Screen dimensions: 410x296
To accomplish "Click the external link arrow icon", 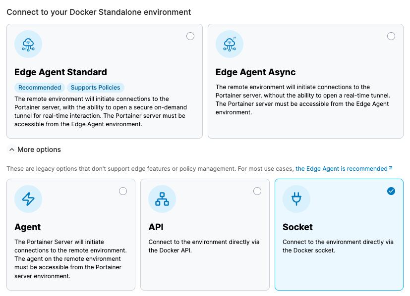I will (391, 168).
